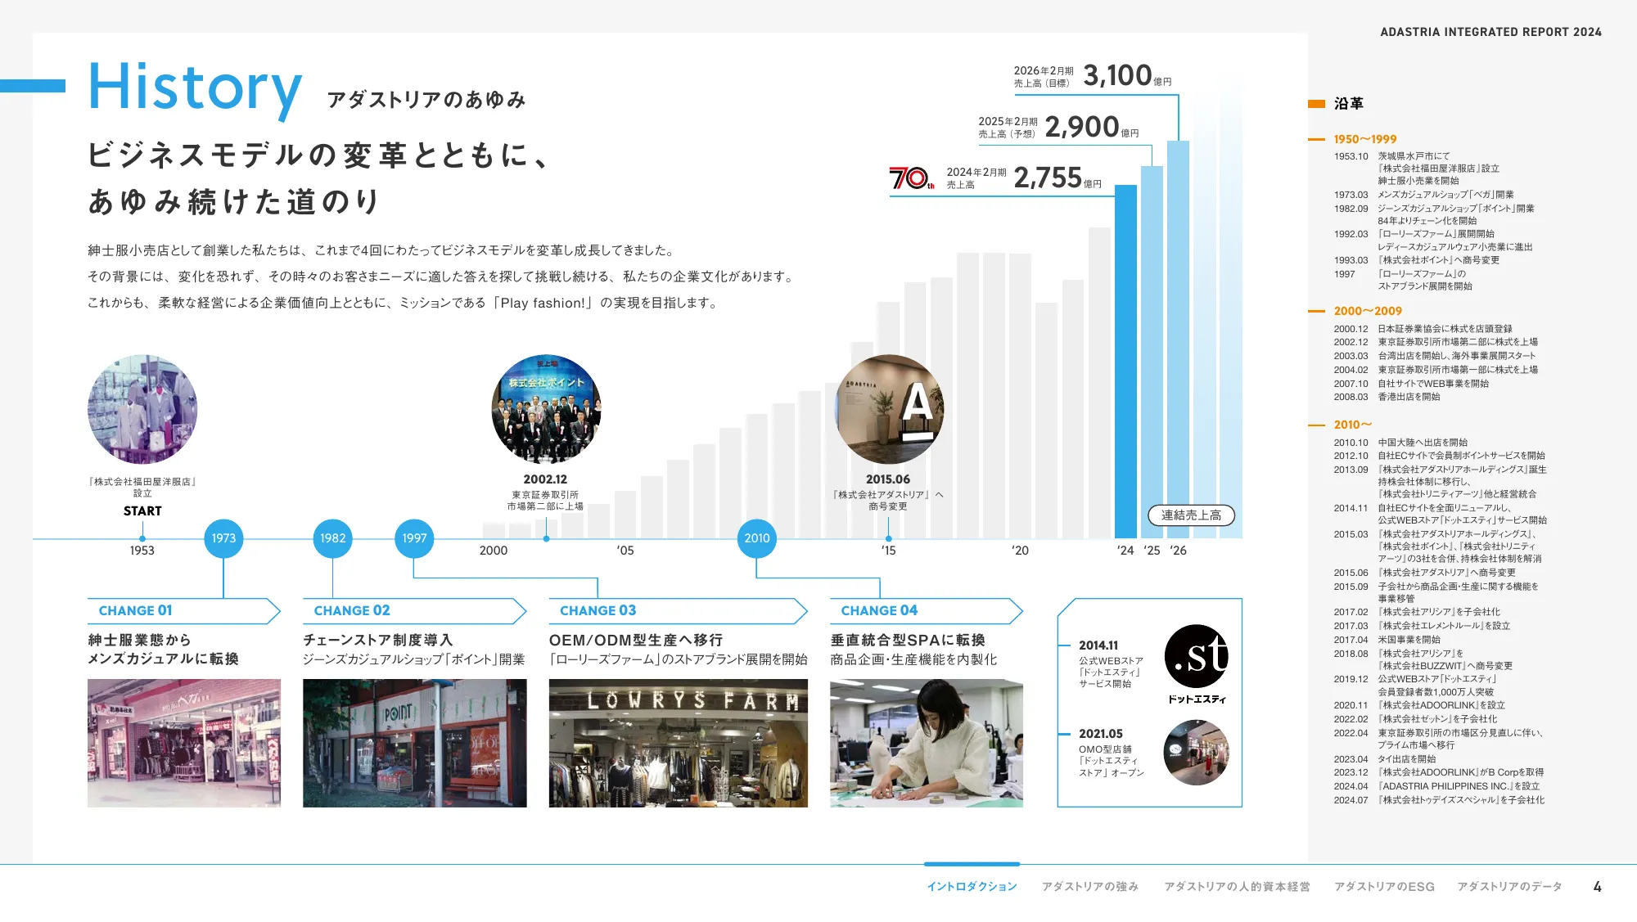This screenshot has width=1637, height=922.
Task: Click the 3,100 target sales figure
Action: pos(1117,75)
